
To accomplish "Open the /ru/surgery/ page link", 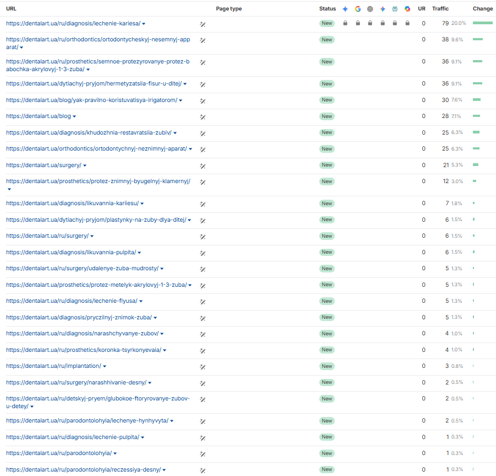I will [47, 236].
